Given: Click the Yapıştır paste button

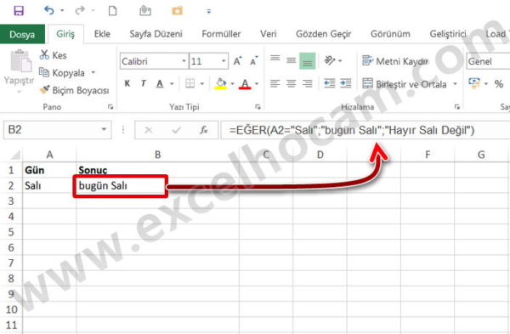Looking at the screenshot, I should [19, 71].
